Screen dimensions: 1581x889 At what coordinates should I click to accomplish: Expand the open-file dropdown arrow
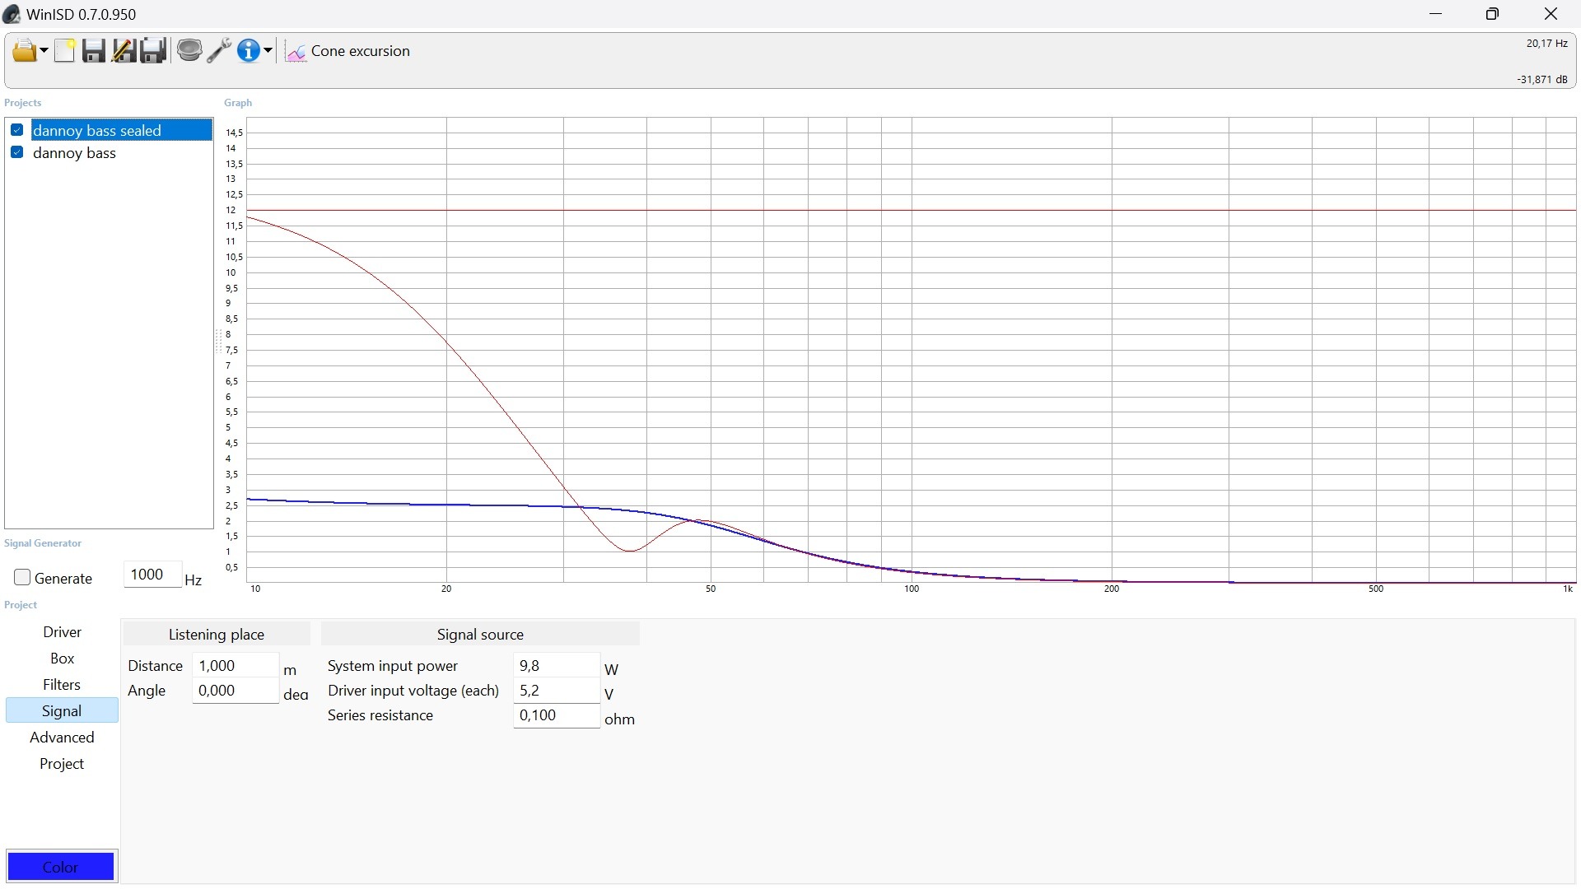(44, 51)
